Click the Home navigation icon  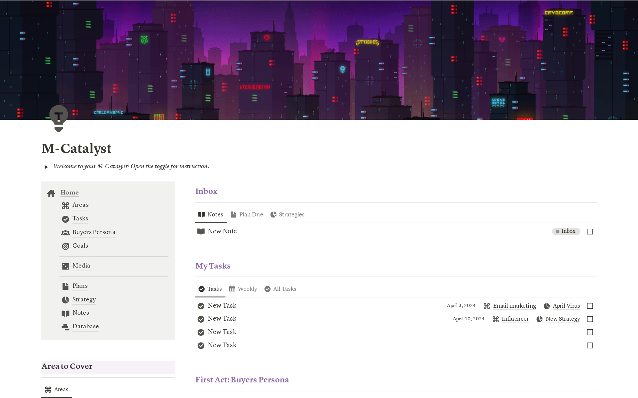click(52, 193)
